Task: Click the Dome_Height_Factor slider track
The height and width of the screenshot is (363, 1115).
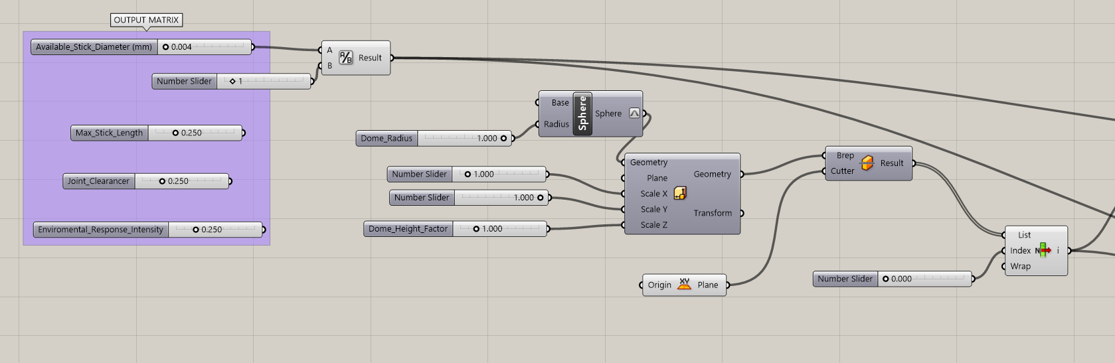Action: point(499,229)
